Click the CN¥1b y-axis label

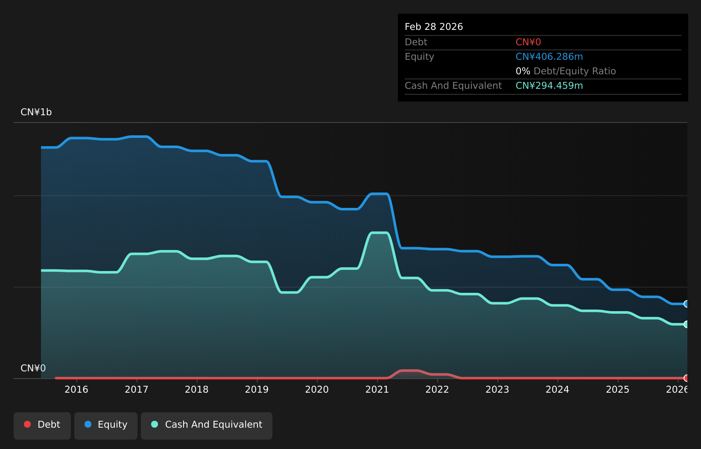pos(36,112)
